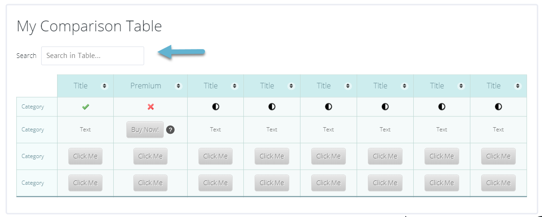
Task: Sort the last Title column via its arrow icon
Action: [518, 86]
